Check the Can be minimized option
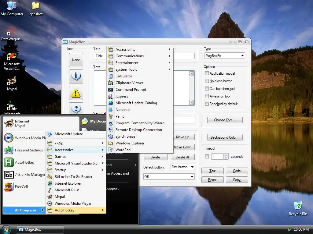This screenshot has height=234, width=313. tap(207, 89)
